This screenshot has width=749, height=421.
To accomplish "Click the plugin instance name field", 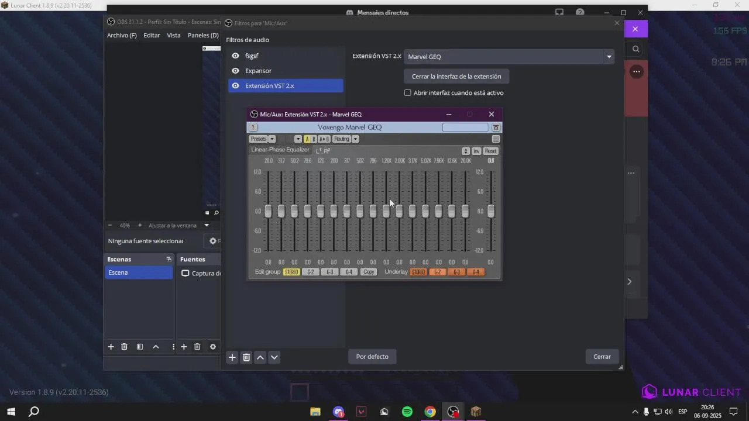I will click(x=465, y=127).
